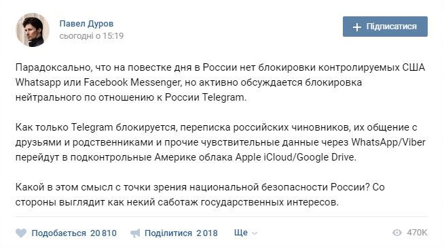Subscribe with the Підписатися button
Screen dimensions: 444x249
pos(385,27)
